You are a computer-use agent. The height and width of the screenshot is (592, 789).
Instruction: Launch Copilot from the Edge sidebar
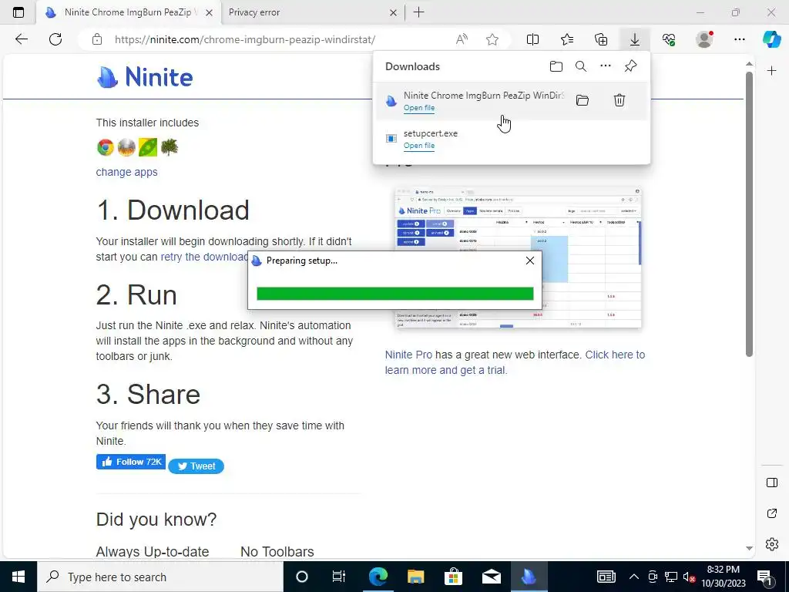click(x=771, y=39)
